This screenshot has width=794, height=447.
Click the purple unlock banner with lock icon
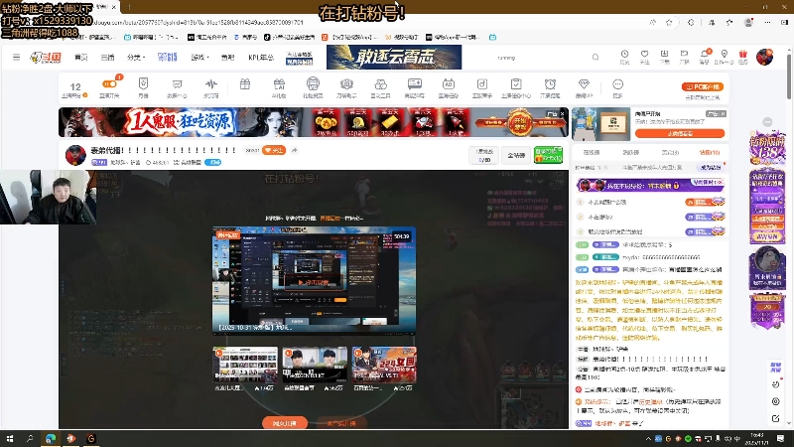pyautogui.click(x=650, y=186)
